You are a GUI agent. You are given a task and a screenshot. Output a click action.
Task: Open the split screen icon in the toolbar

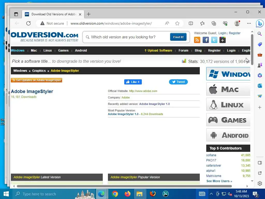coord(191,23)
